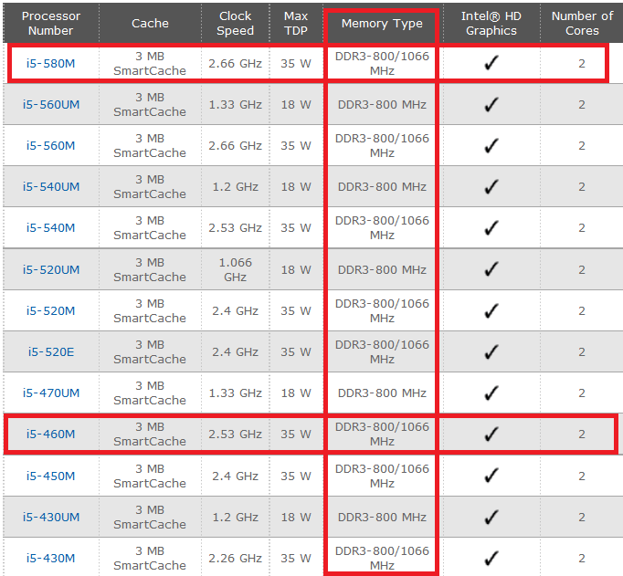Click the core count 2 for i5-430M

tap(582, 559)
